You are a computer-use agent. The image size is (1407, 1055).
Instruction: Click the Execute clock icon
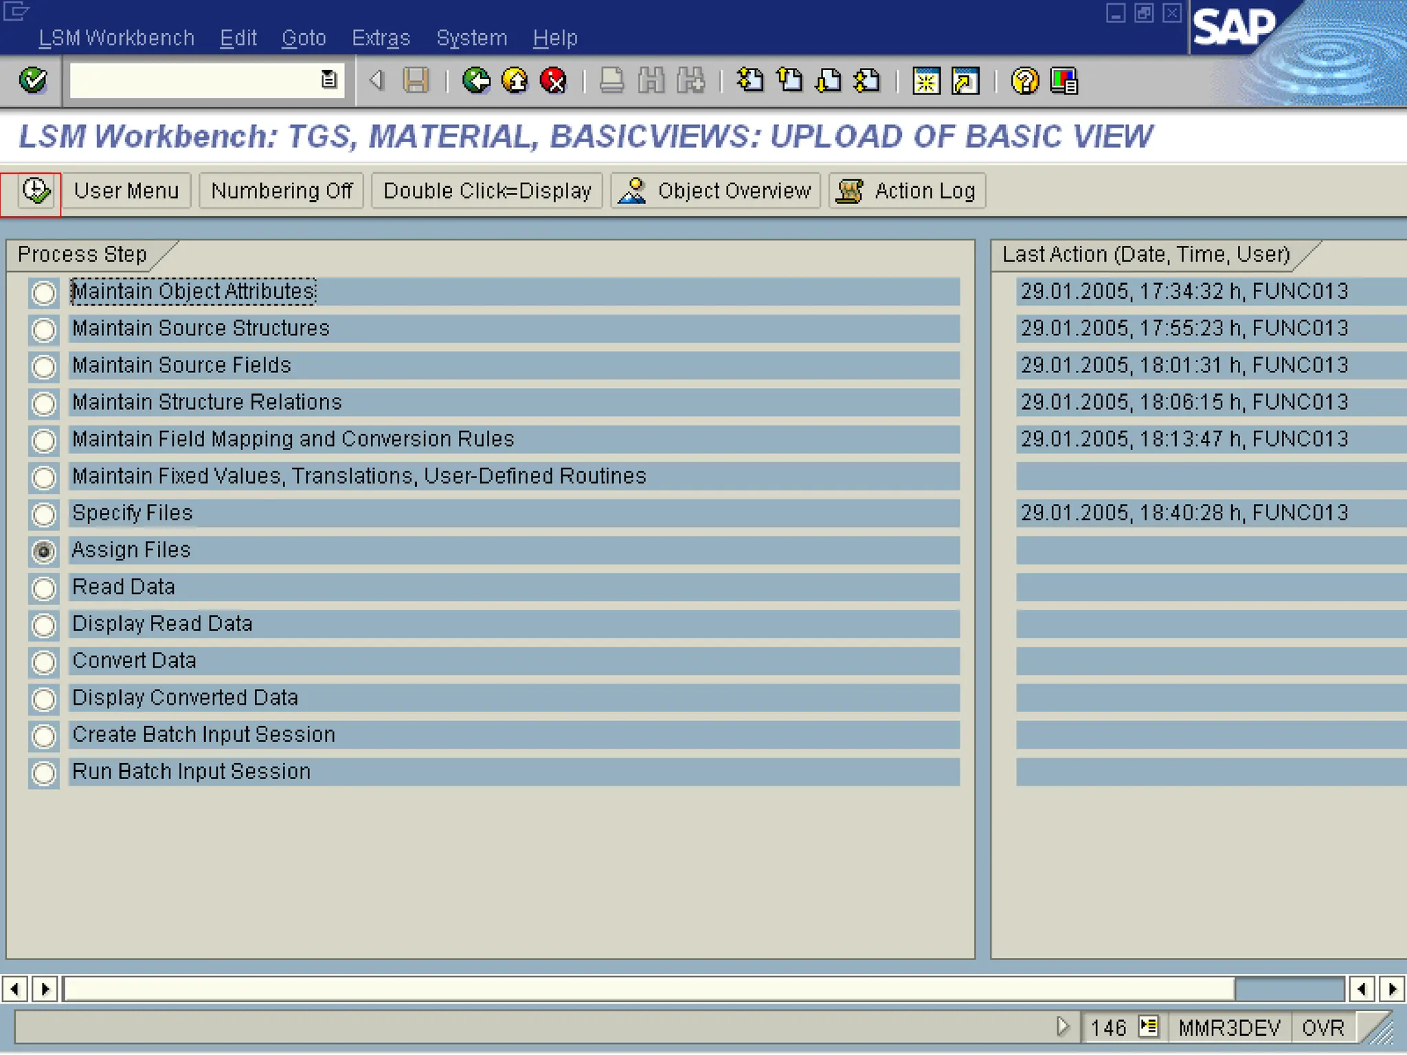click(x=34, y=191)
